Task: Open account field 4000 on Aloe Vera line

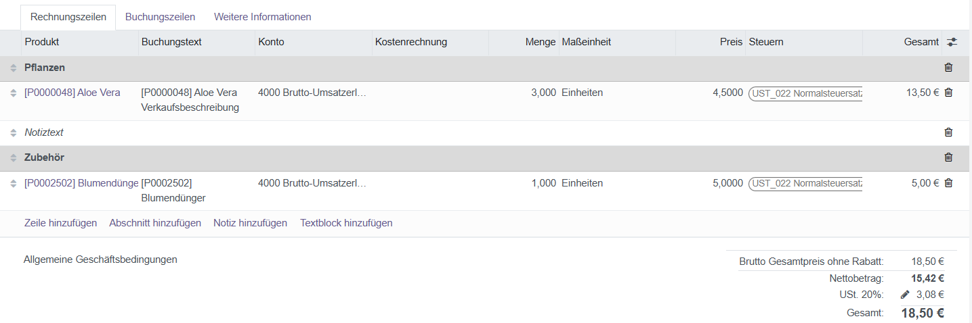Action: pyautogui.click(x=312, y=93)
